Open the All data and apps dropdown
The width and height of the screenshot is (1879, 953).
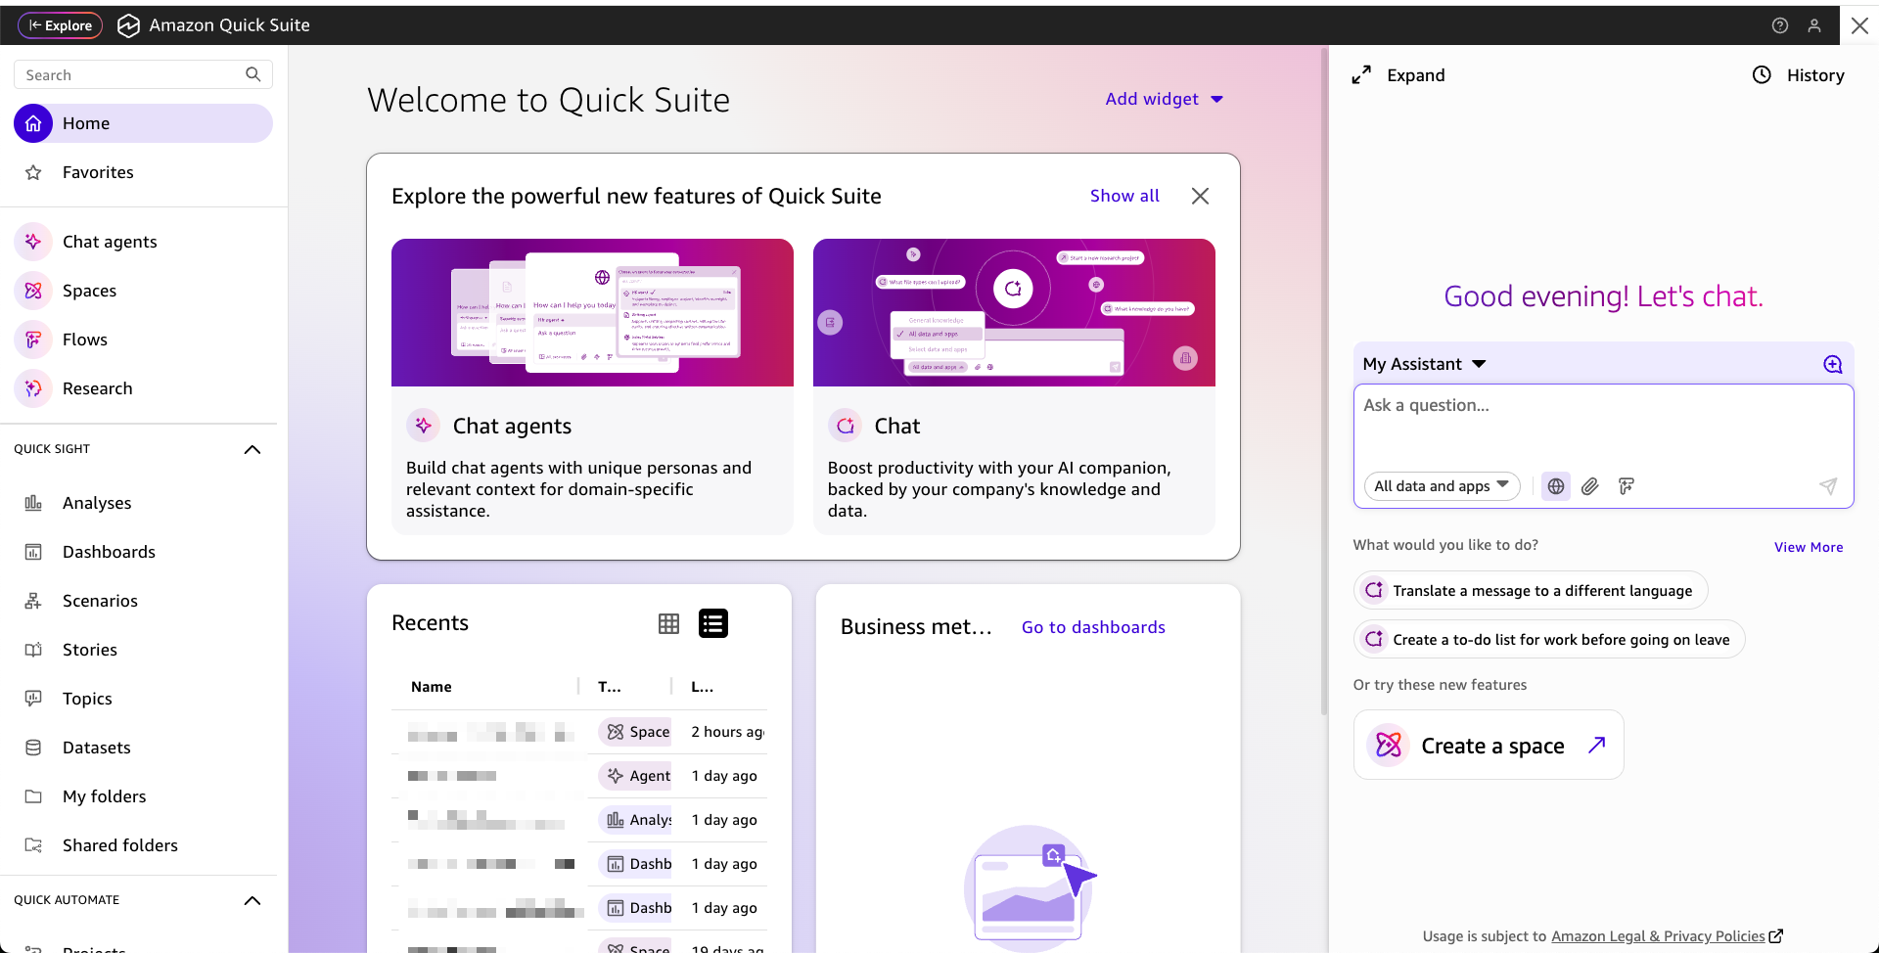click(x=1441, y=486)
